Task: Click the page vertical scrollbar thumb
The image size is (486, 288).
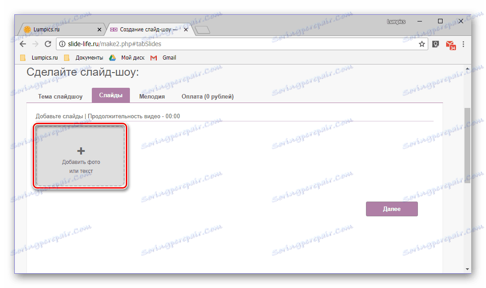Action: point(467,146)
